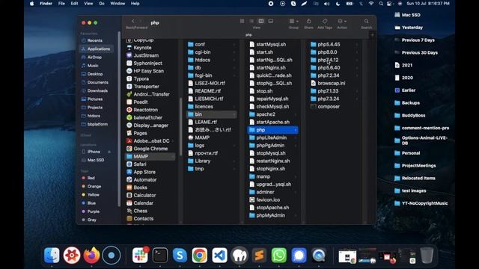479x269 pixels.
Task: Expand the php7.3.24 folder chevron
Action: point(357,99)
